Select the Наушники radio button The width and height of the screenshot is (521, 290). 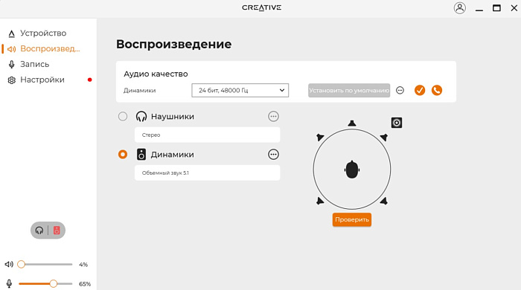[123, 117]
